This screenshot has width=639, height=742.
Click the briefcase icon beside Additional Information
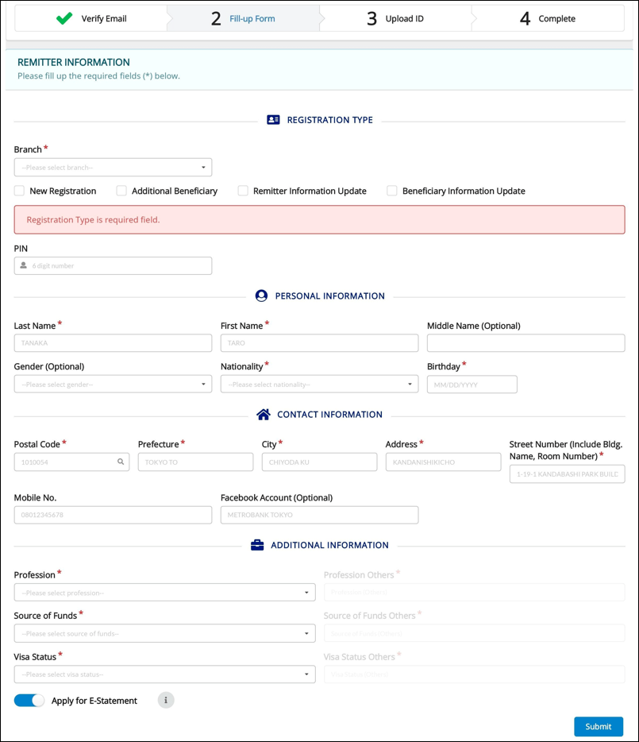257,545
